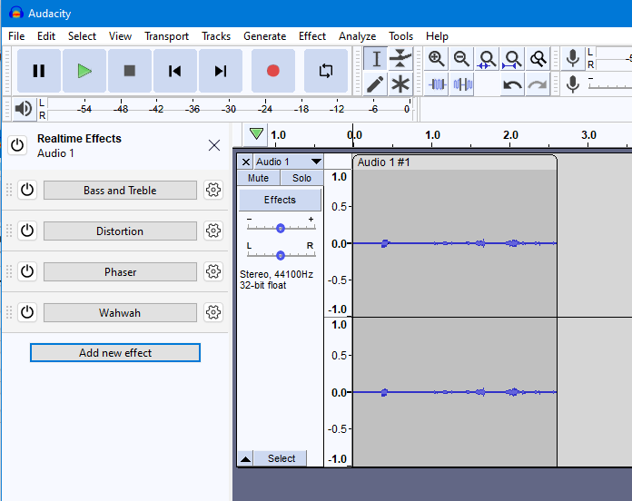Start playback with the green Play button
Viewport: 632px width, 501px height.
(x=84, y=71)
